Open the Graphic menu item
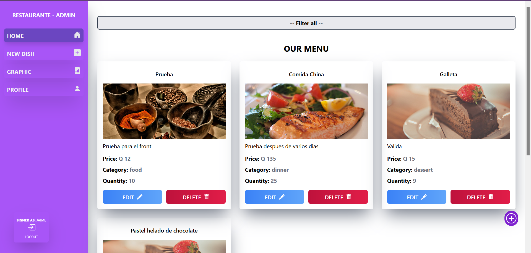Image resolution: width=531 pixels, height=253 pixels. click(x=19, y=72)
